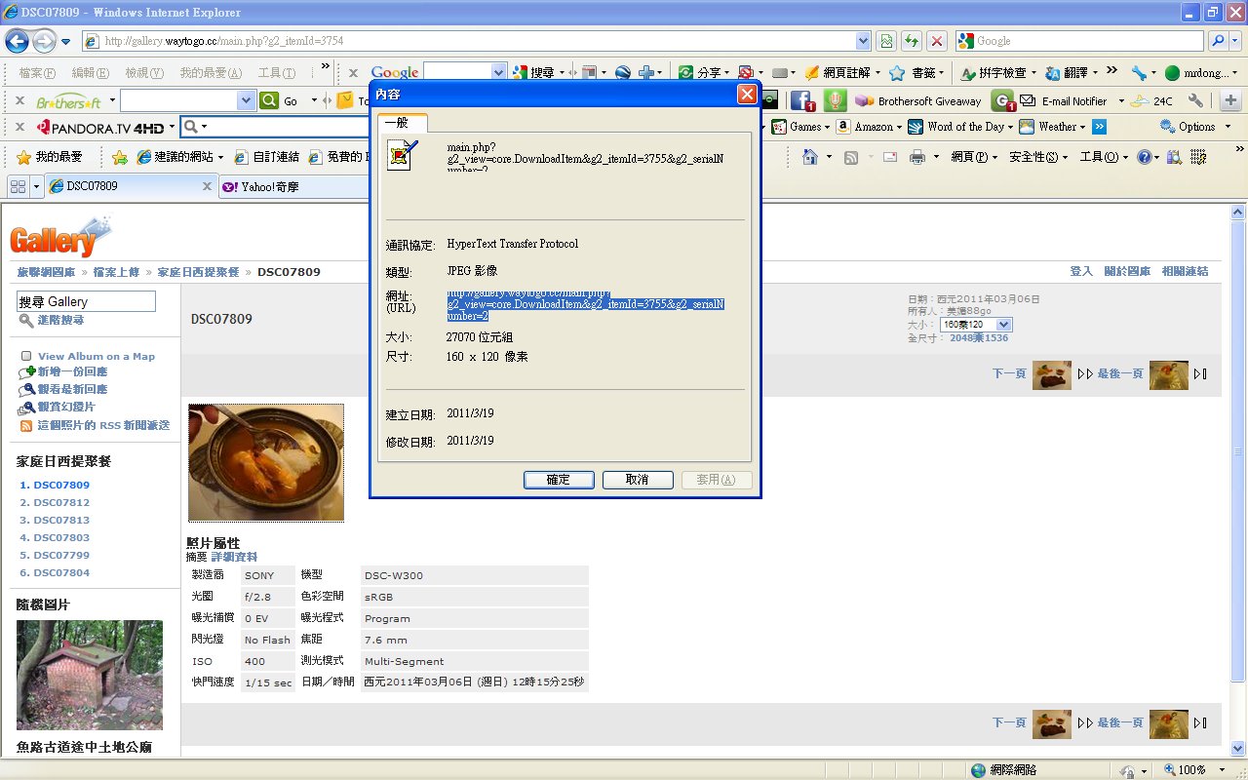This screenshot has width=1248, height=780.
Task: Click the Refresh icon beside address bar
Action: [x=911, y=41]
